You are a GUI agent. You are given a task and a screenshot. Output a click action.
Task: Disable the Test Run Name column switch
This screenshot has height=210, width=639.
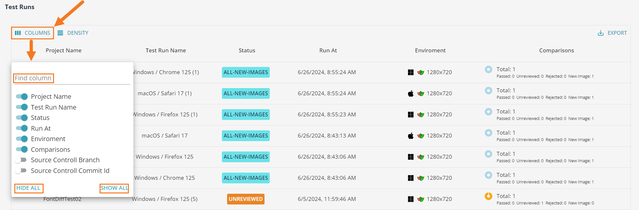[22, 107]
